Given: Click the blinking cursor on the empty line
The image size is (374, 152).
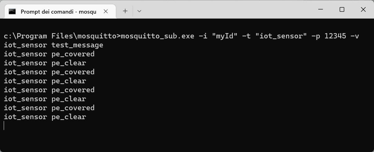Looking at the screenshot, I should point(4,126).
